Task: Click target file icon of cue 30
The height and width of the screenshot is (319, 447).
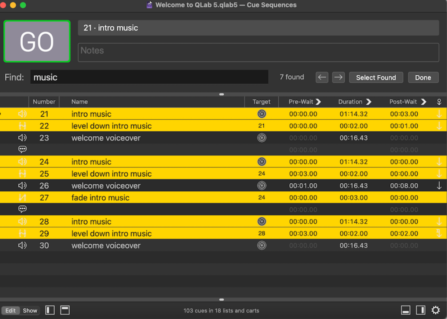Action: coord(261,245)
